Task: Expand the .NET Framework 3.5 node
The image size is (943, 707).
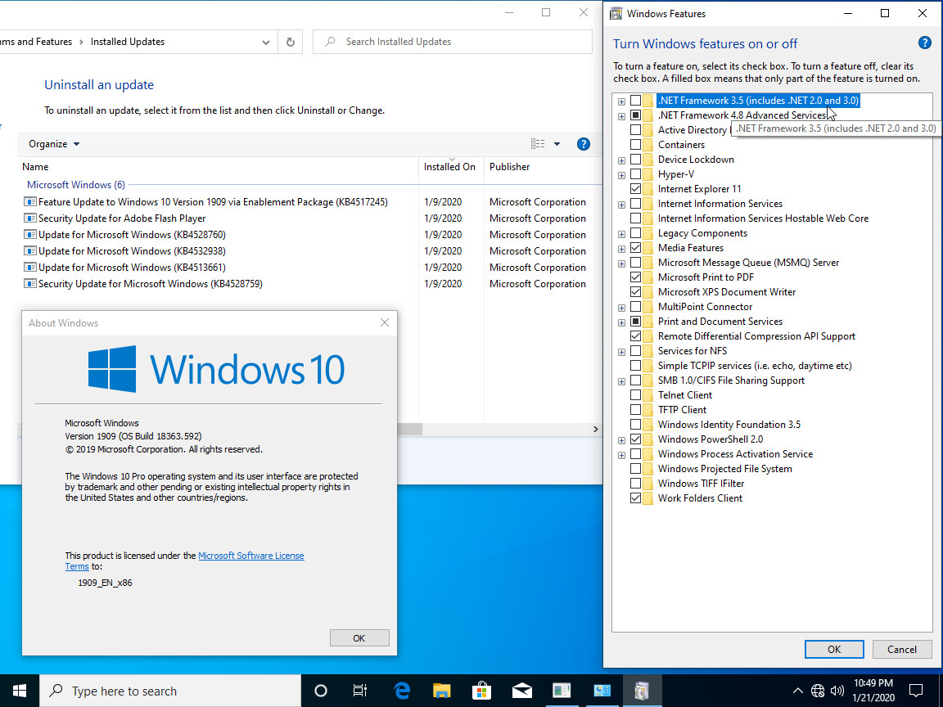Action: pyautogui.click(x=621, y=101)
